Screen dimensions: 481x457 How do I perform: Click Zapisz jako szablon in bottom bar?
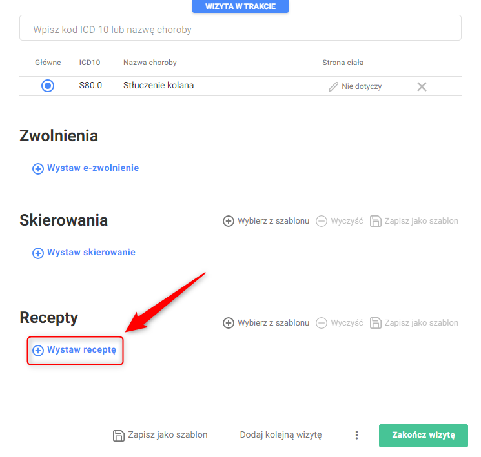160,435
